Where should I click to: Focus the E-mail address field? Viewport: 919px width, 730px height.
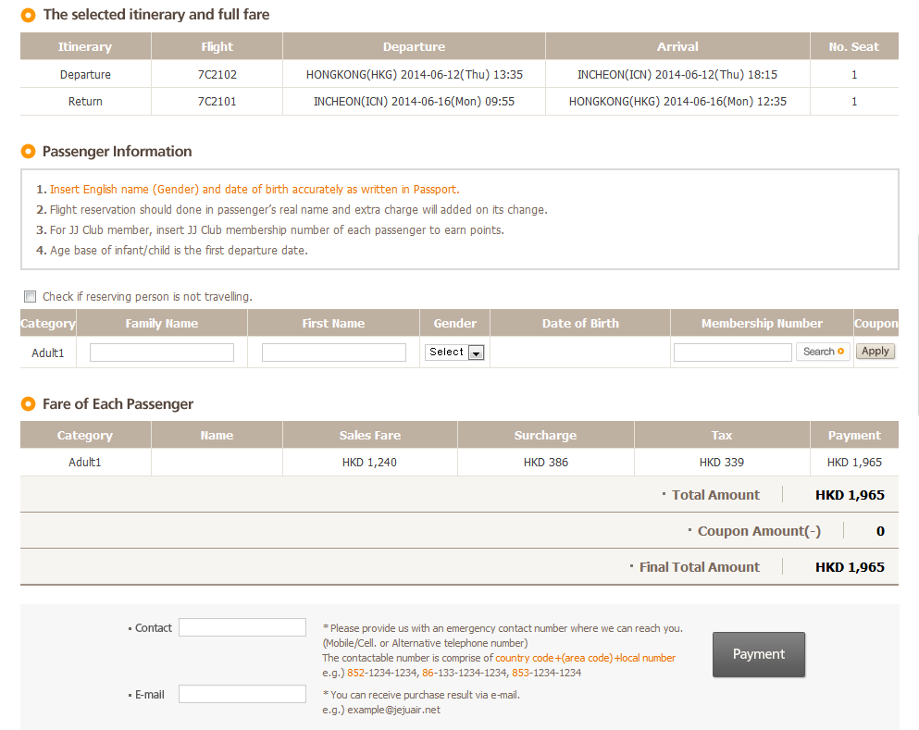coord(242,694)
